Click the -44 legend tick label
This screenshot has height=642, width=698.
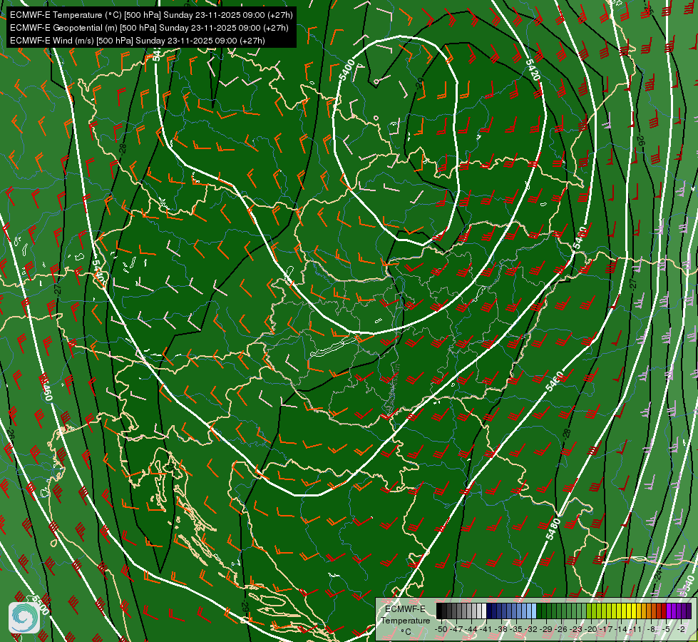coord(471,629)
